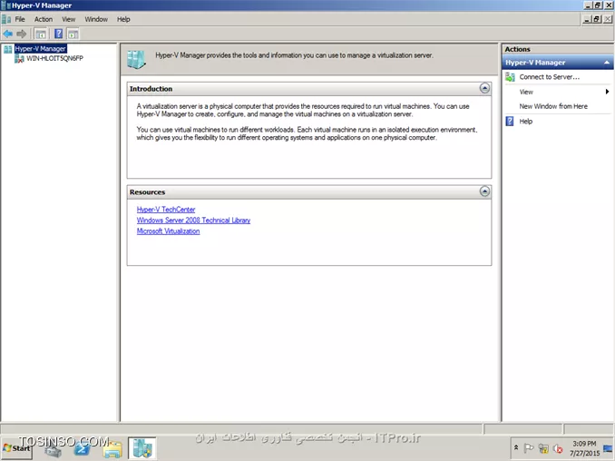Click Hyper-V Manager taskbar button

click(142, 448)
